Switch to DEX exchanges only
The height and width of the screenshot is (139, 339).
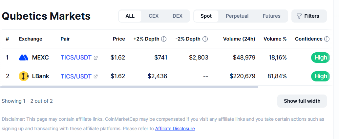pyautogui.click(x=178, y=16)
